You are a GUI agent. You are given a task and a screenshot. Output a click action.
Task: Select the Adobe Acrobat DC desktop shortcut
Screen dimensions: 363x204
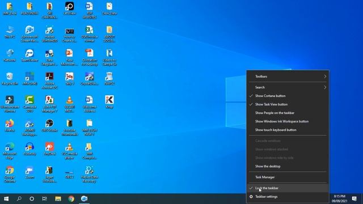point(49,80)
